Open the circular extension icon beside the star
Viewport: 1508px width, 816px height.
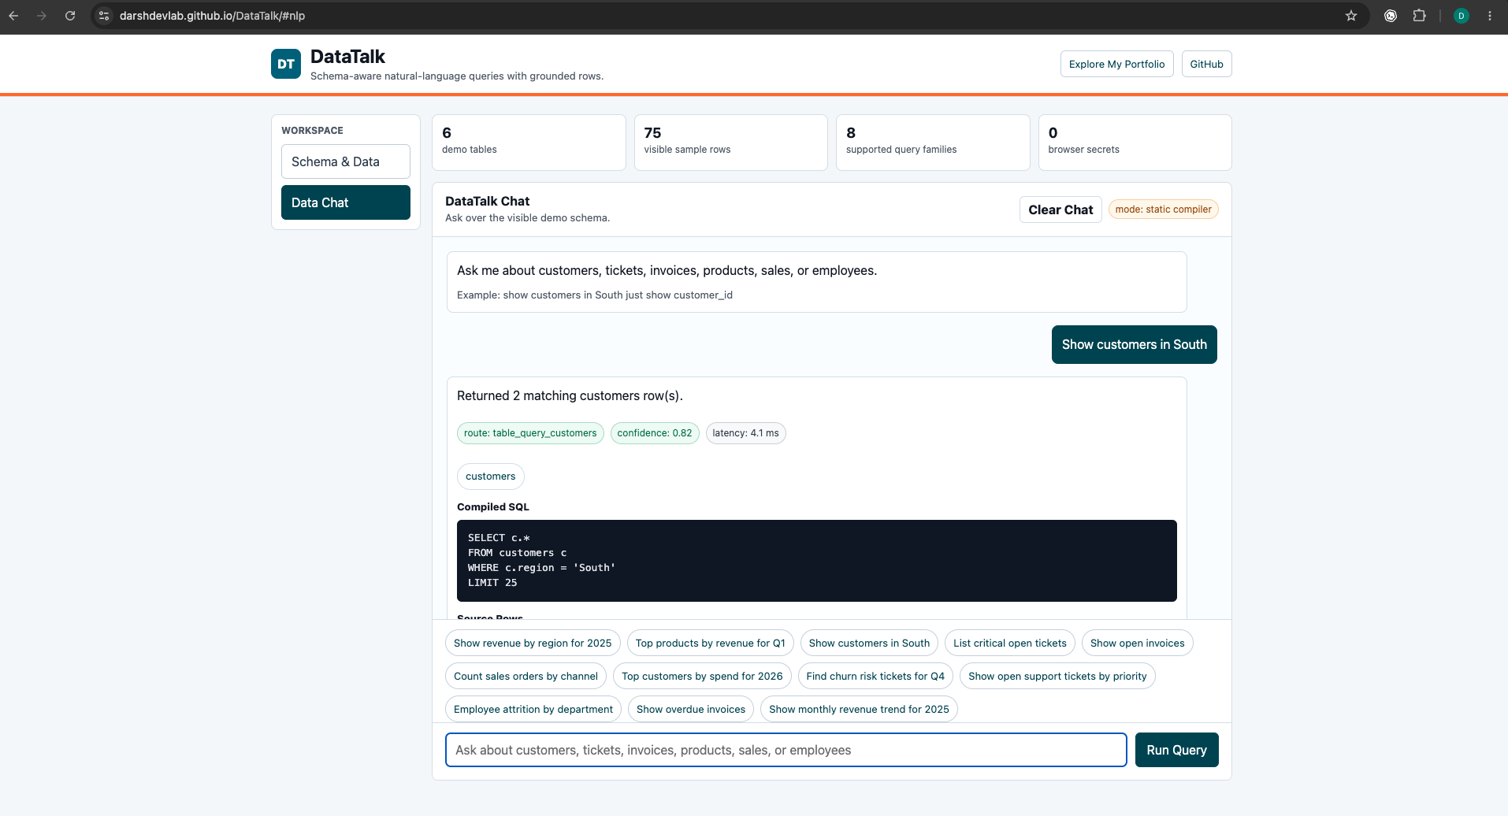[x=1391, y=16]
